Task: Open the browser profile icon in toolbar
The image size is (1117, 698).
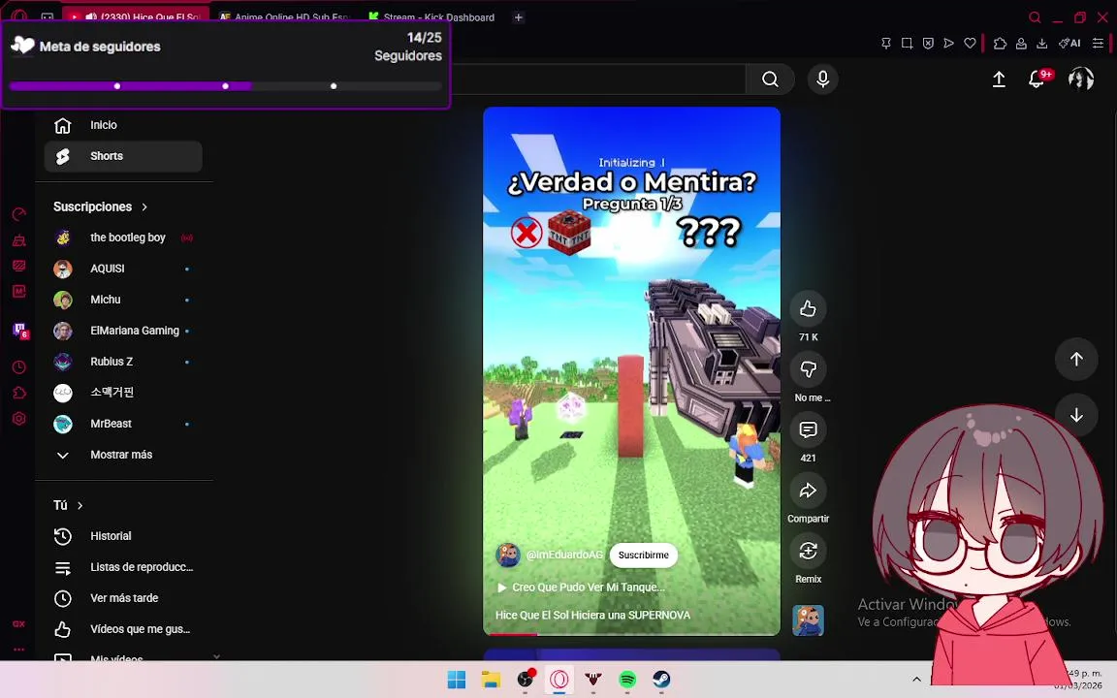Action: [1021, 44]
